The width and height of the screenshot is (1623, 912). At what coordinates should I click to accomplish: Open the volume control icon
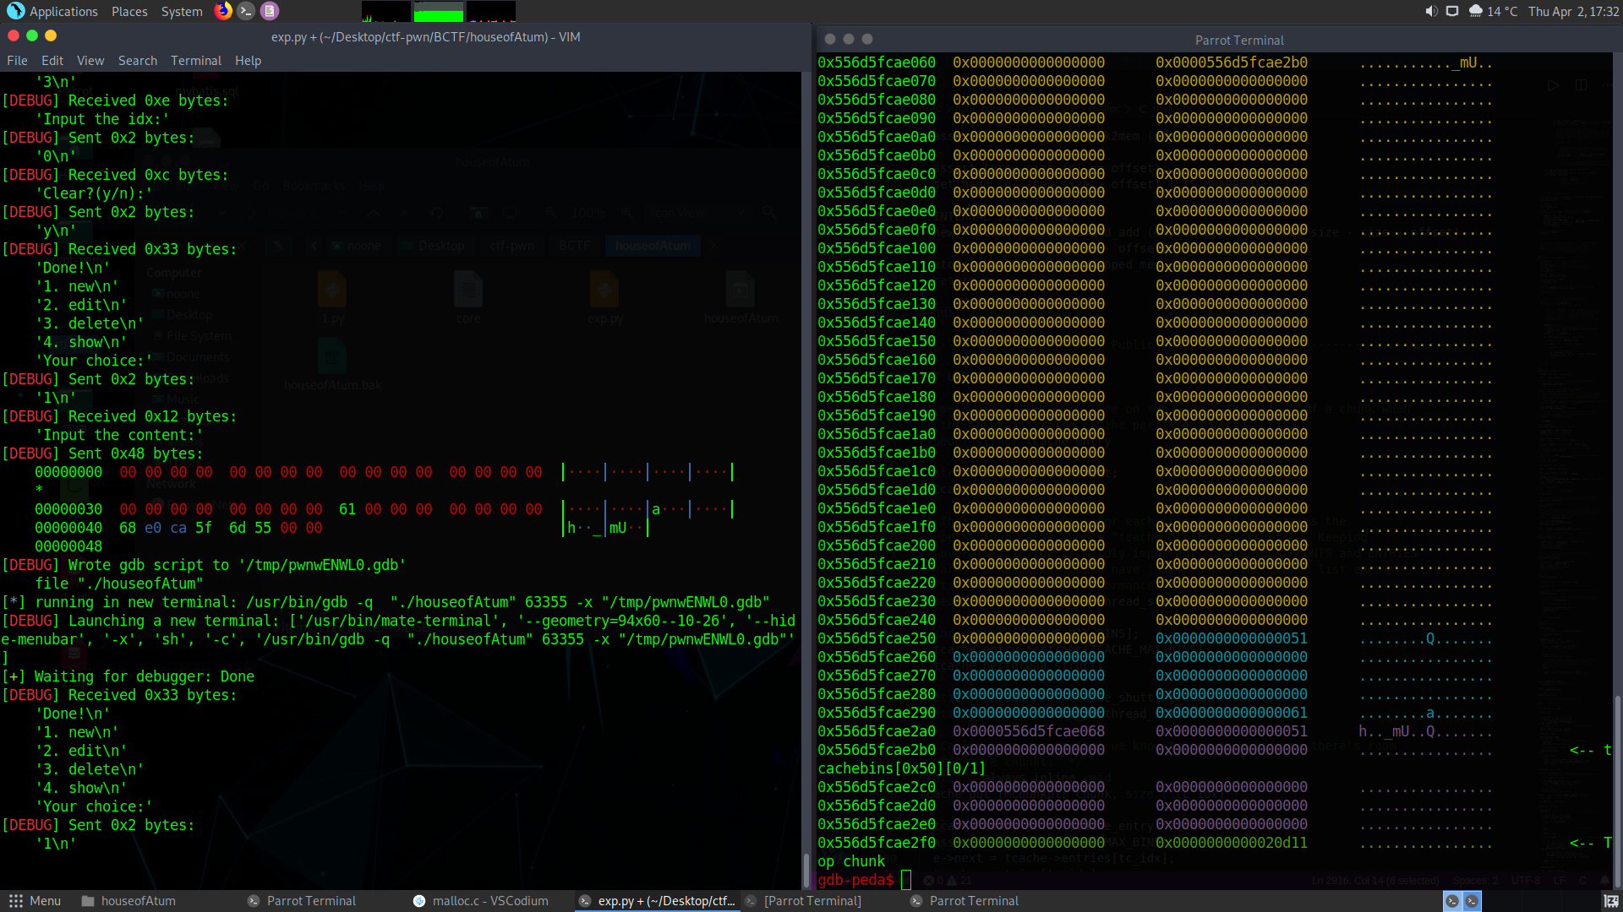[1430, 11]
